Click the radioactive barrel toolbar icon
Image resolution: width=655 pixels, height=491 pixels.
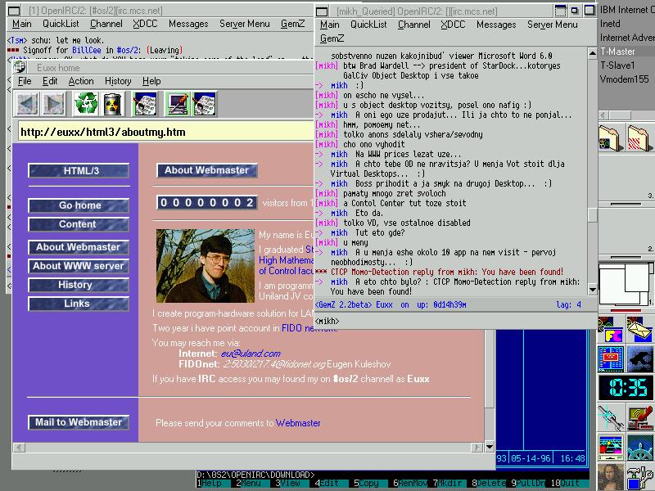111,104
